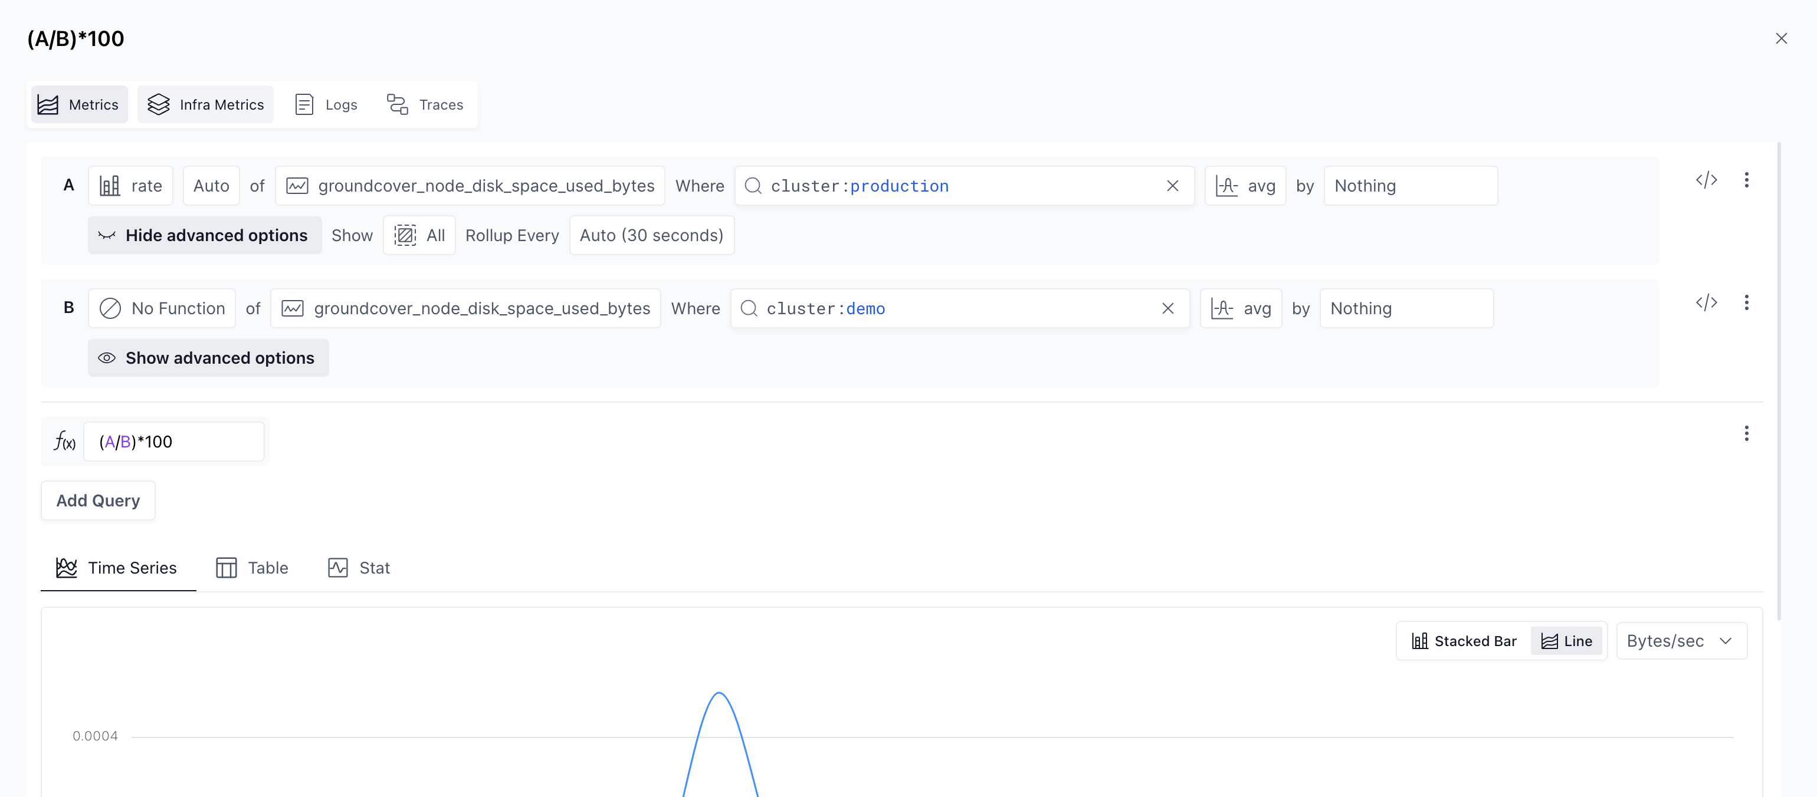Clear the cluster:demo filter
Screen dimensions: 1817x797
(x=1168, y=309)
